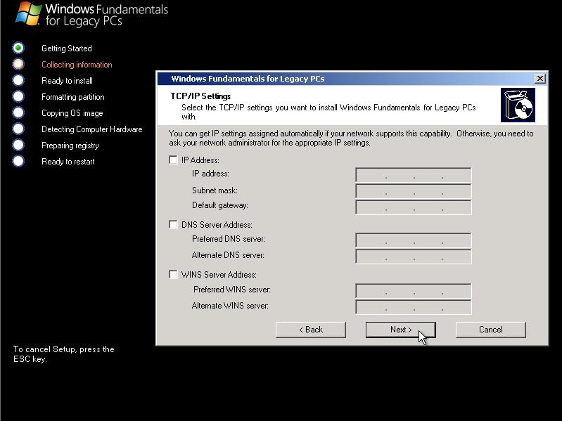Click the setup box and CD icon
The width and height of the screenshot is (562, 421).
tap(518, 105)
